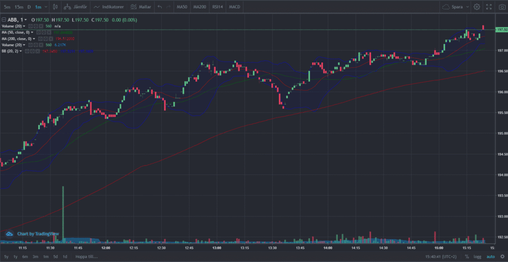Click the undo arrow in the toolbar

[159, 7]
